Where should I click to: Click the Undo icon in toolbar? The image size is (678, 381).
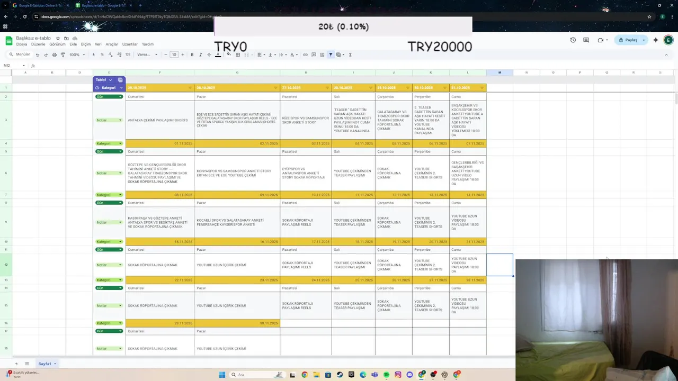(37, 55)
